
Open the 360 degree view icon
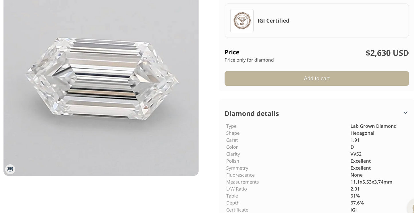(x=10, y=169)
